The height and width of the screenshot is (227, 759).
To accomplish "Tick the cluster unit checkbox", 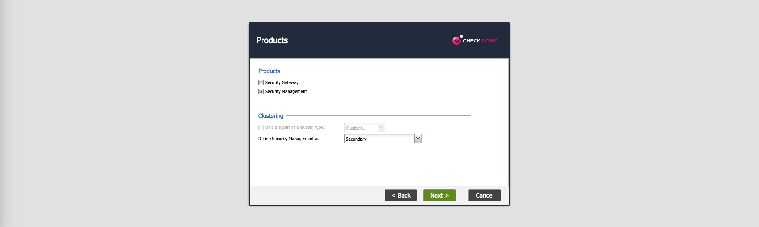I will (261, 128).
